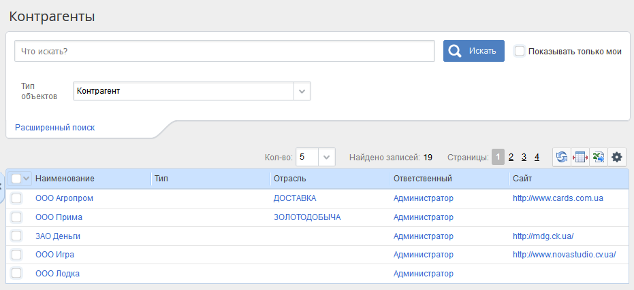Check the ООО Лодка row checkbox

16,273
